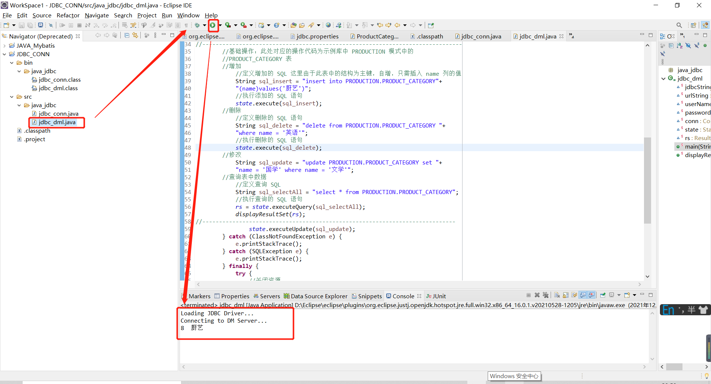Click the Navigator Back arrow icon
711x384 pixels.
(x=98, y=35)
